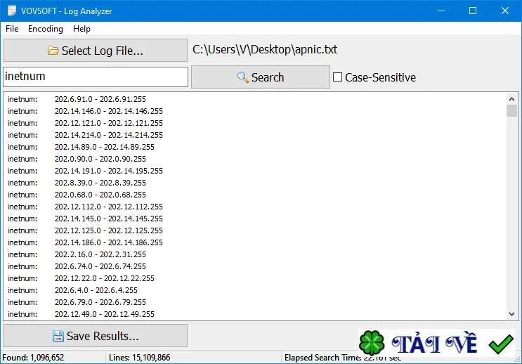Screen dimensions: 522x364
Task: Click the Found: 1,096,652 status entry
Action: pos(33,358)
